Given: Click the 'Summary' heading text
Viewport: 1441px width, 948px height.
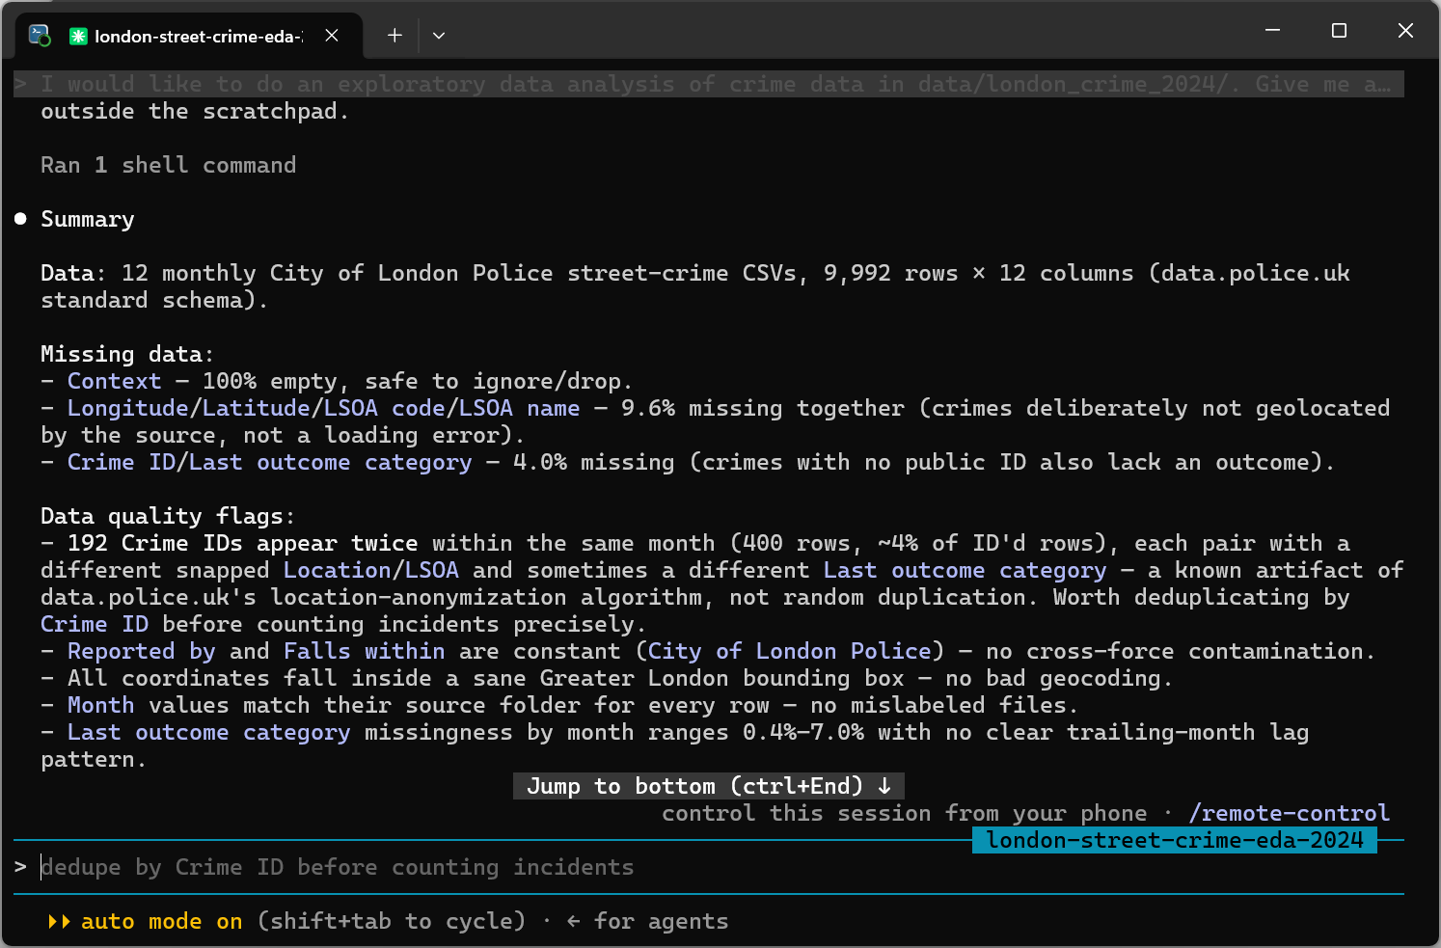Looking at the screenshot, I should (87, 219).
